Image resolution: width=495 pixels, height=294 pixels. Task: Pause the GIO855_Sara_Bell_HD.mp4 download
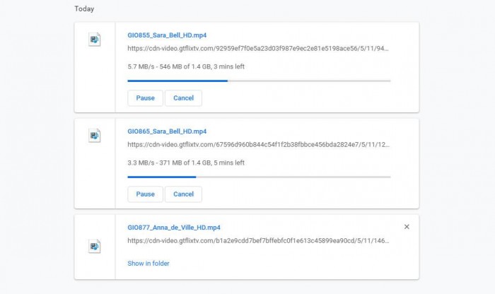pos(145,98)
